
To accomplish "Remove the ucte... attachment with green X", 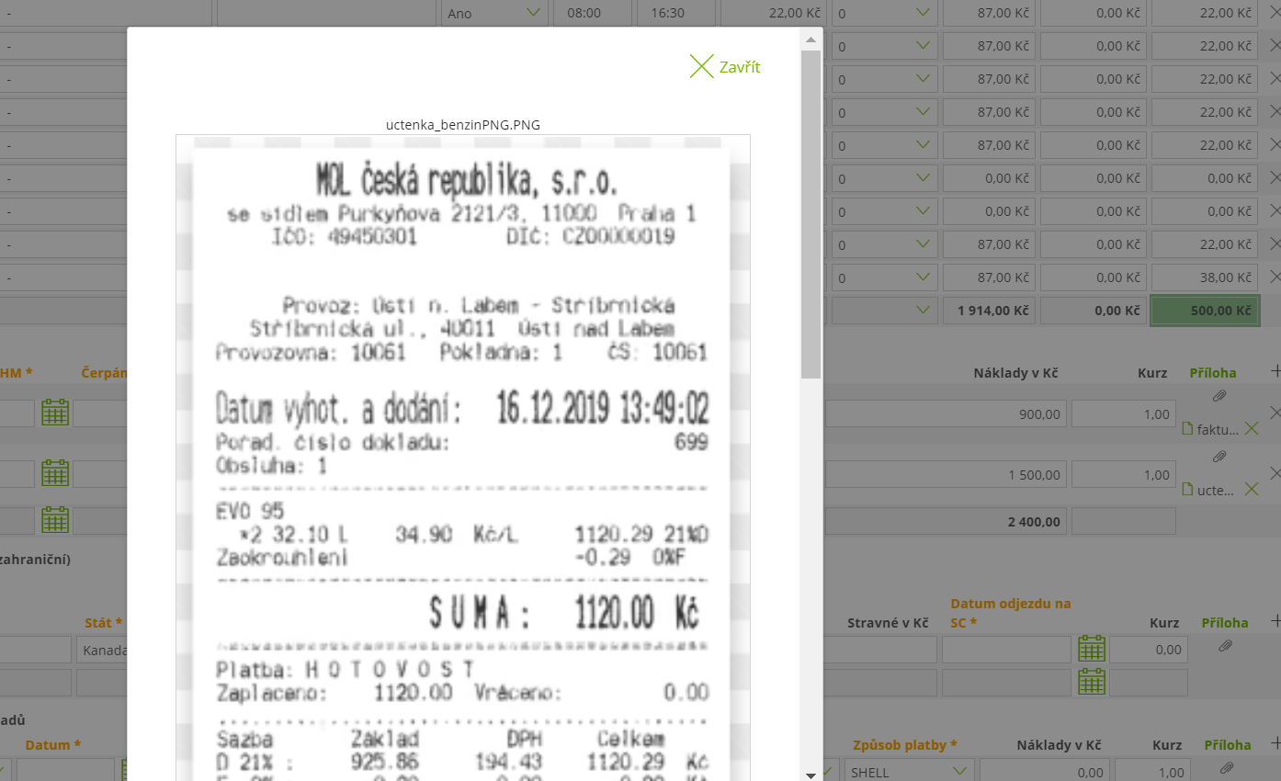I will click(1251, 489).
